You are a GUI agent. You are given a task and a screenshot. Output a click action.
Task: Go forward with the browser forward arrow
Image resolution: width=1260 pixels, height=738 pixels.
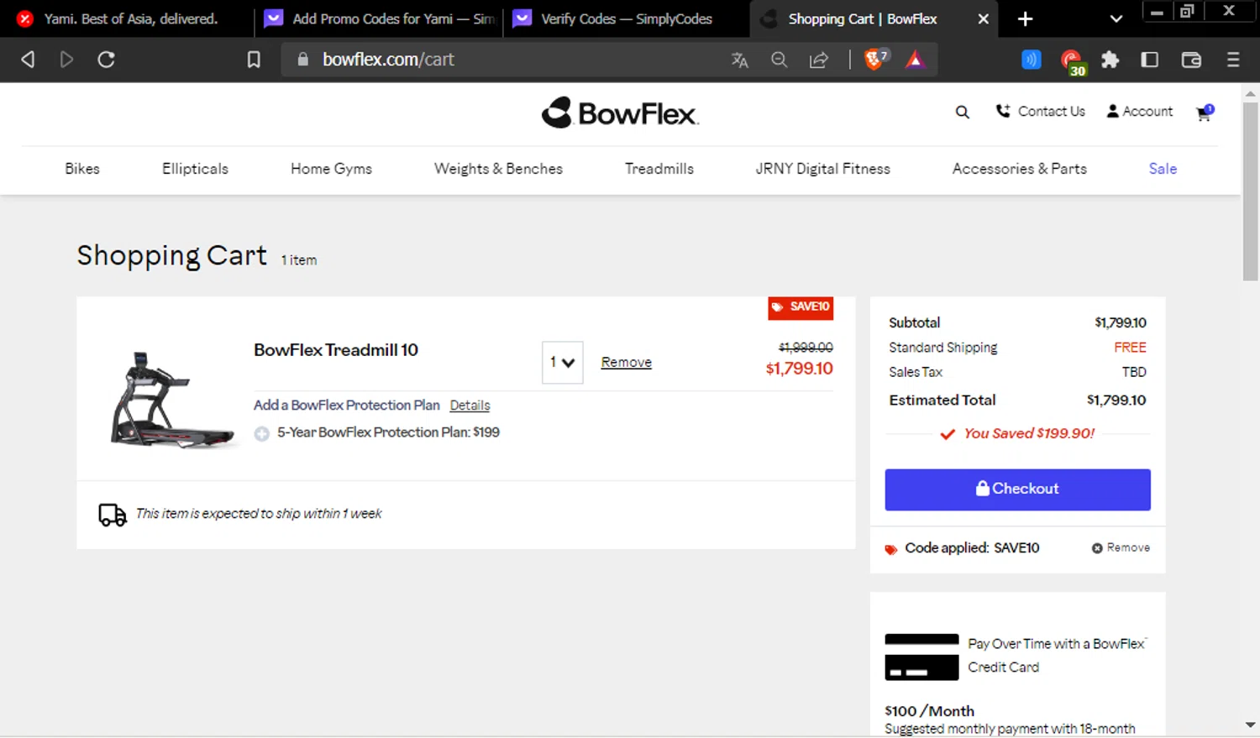point(66,60)
